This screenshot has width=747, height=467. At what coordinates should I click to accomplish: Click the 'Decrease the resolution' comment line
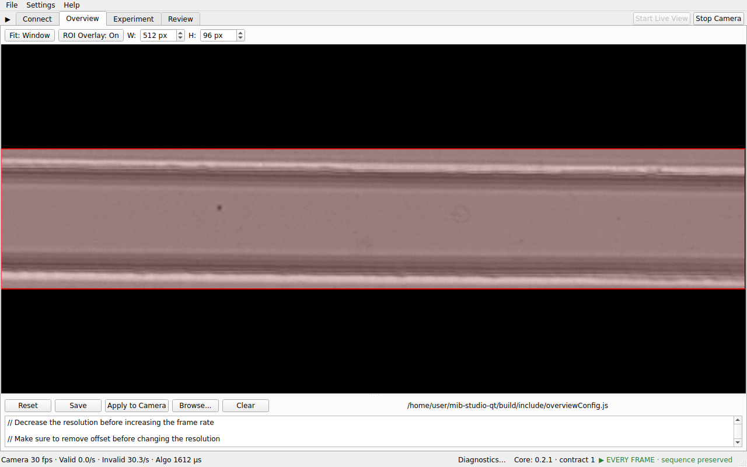tap(111, 423)
